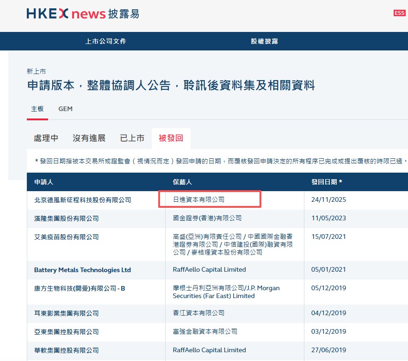408x361 pixels.
Task: Click applicant 康方生物科技(開曼)有限公司 - B
Action: point(80,288)
